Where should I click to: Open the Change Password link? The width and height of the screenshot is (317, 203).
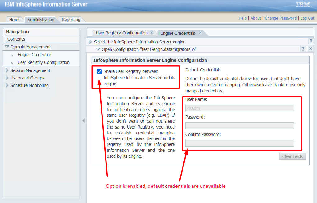pos(281,18)
